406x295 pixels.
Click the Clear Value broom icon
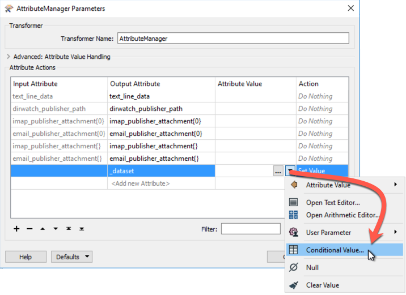point(294,285)
